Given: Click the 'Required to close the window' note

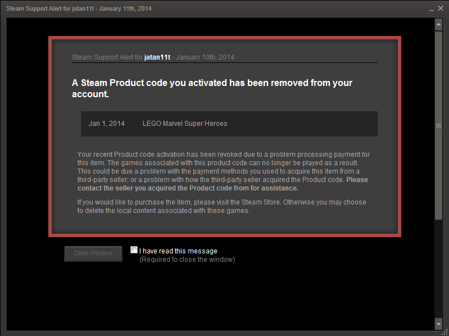Looking at the screenshot, I should (187, 260).
